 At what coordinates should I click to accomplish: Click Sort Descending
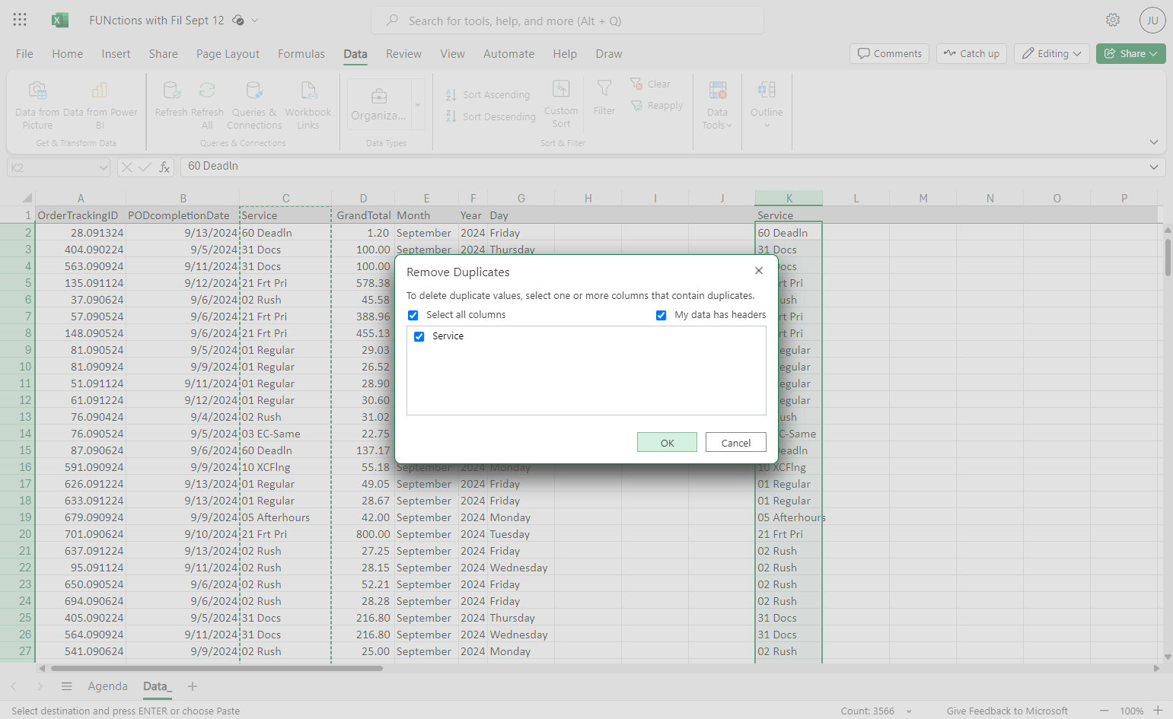pos(491,116)
